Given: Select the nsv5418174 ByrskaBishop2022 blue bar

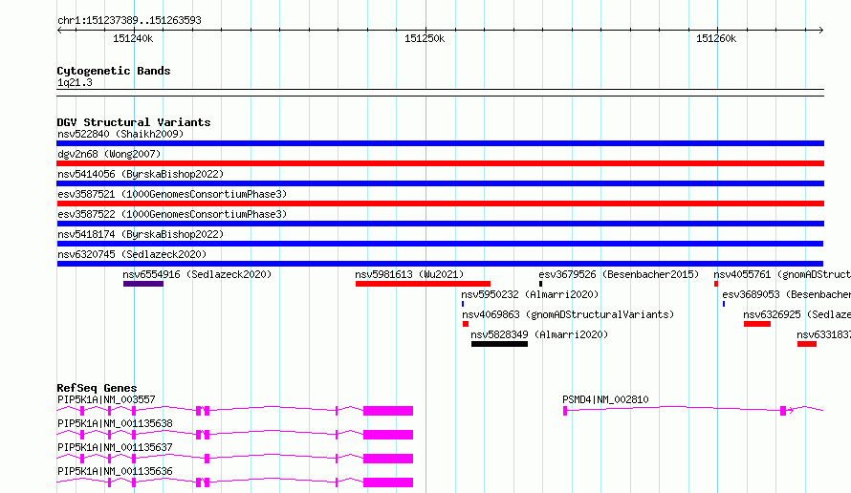Looking at the screenshot, I should [x=440, y=244].
